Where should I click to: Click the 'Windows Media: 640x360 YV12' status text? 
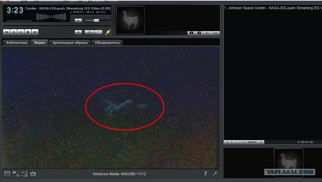click(119, 174)
